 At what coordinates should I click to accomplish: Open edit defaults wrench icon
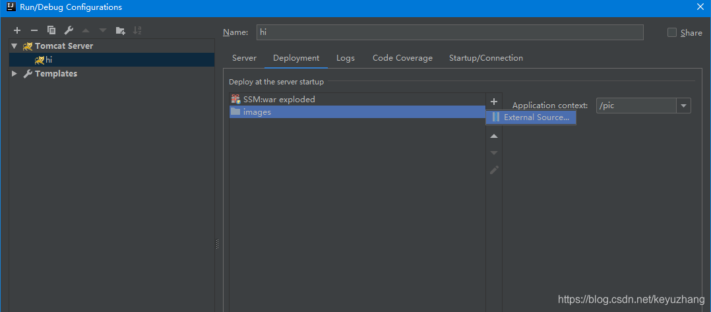(69, 30)
